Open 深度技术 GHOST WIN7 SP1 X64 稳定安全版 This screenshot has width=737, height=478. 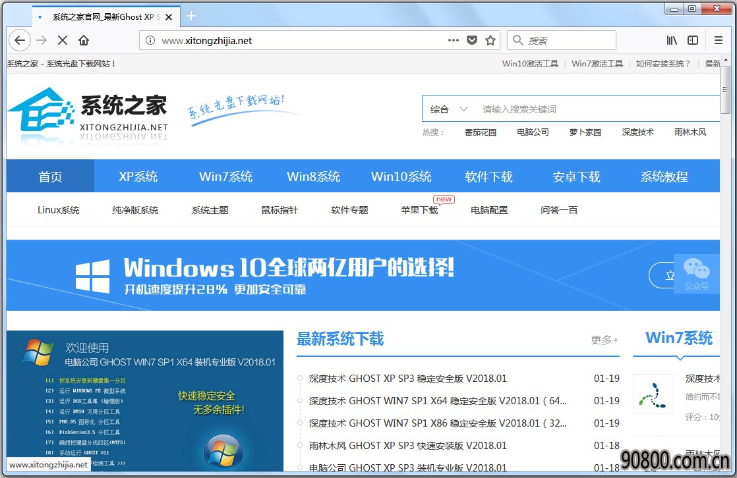[438, 401]
